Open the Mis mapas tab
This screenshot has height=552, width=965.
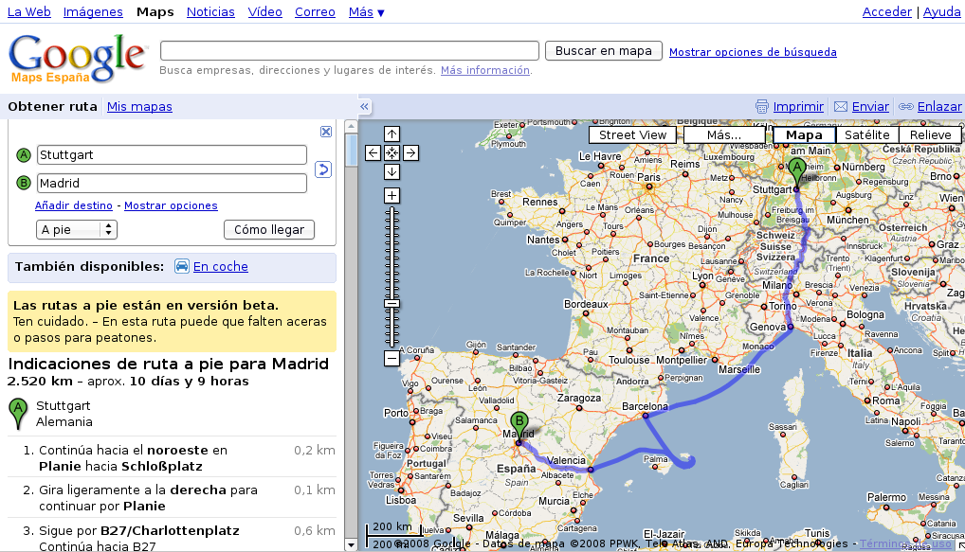139,106
